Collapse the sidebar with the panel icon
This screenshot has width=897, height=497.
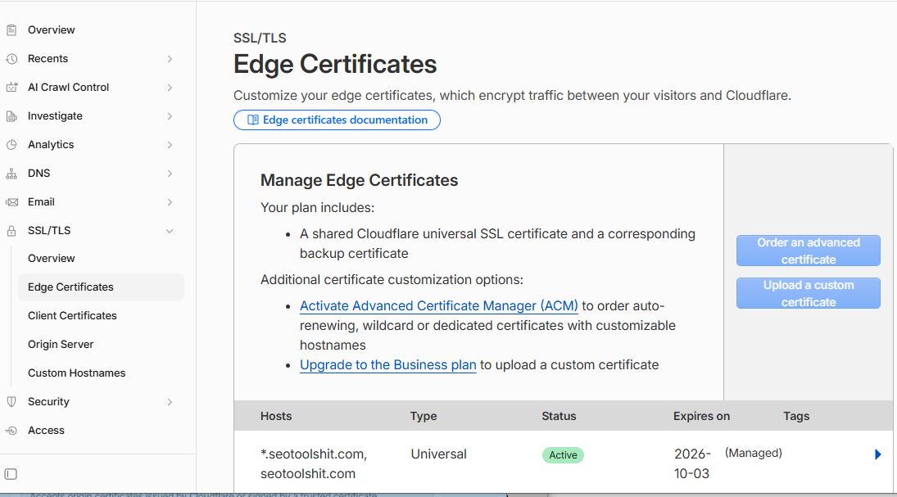[11, 474]
